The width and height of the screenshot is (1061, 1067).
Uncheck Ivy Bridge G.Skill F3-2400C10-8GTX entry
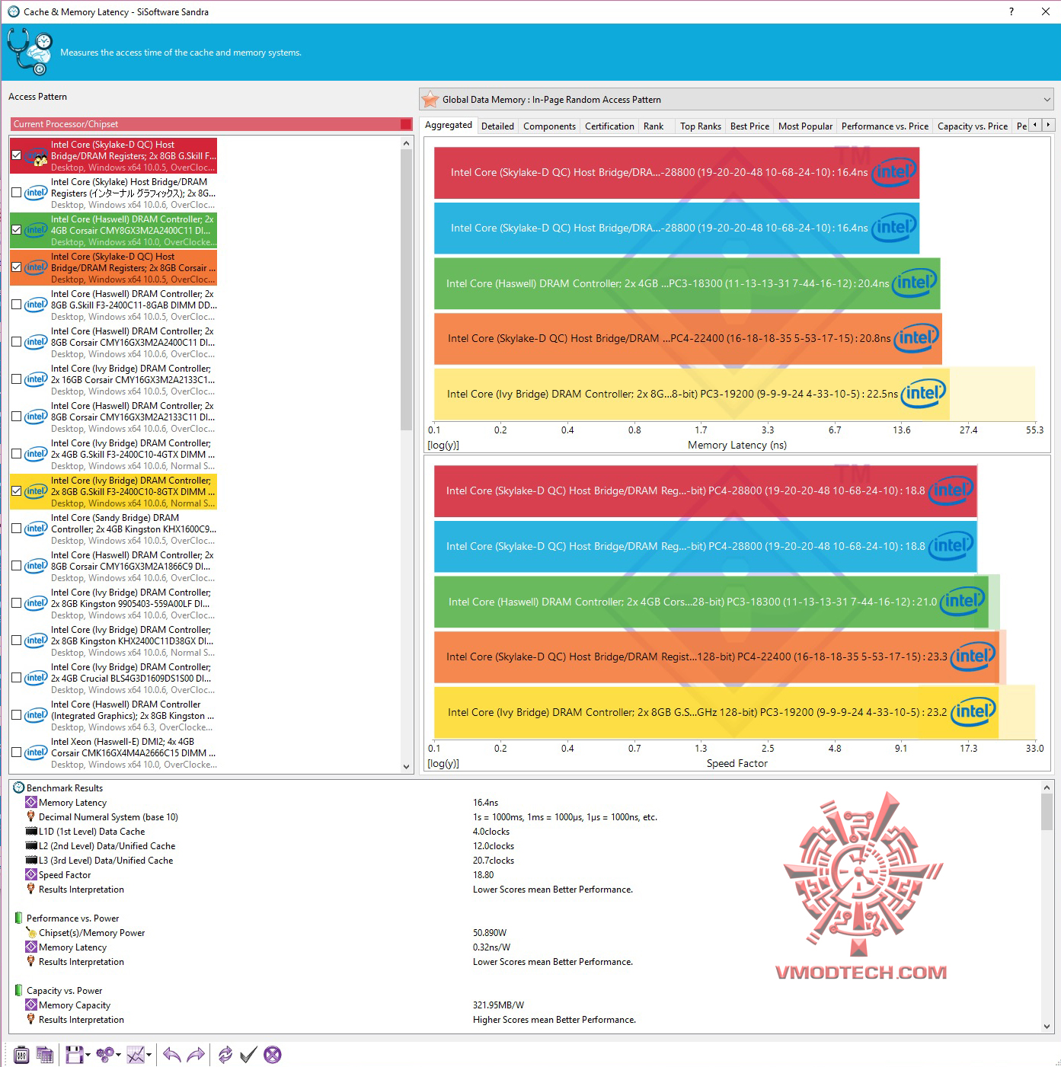point(17,491)
